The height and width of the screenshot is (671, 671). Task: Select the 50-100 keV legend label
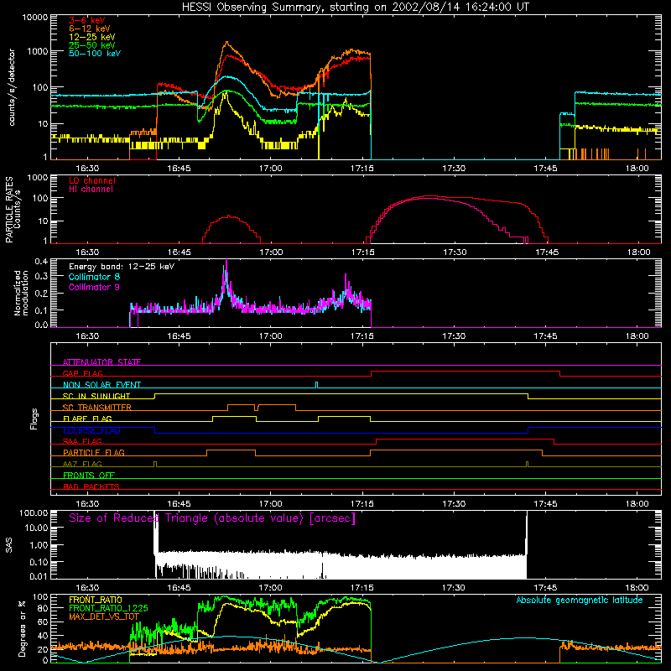[x=95, y=54]
